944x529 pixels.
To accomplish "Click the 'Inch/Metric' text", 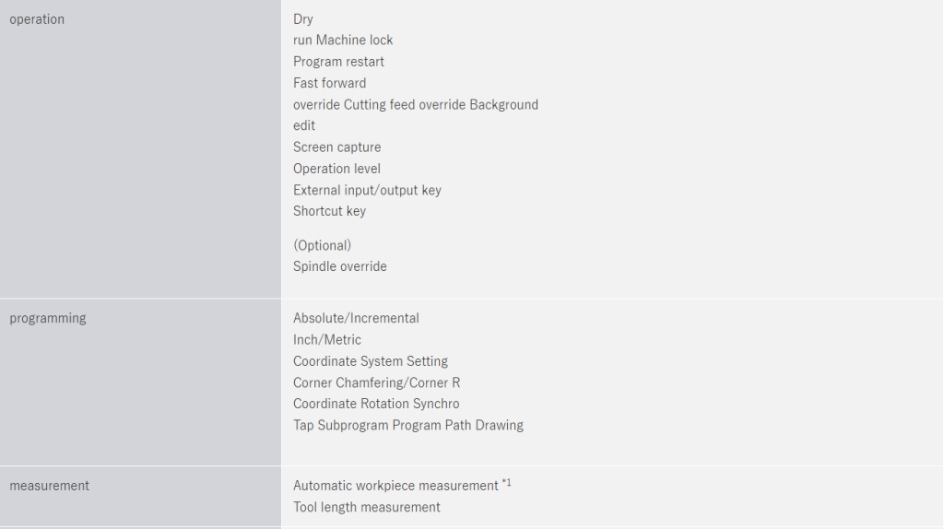I will click(327, 340).
